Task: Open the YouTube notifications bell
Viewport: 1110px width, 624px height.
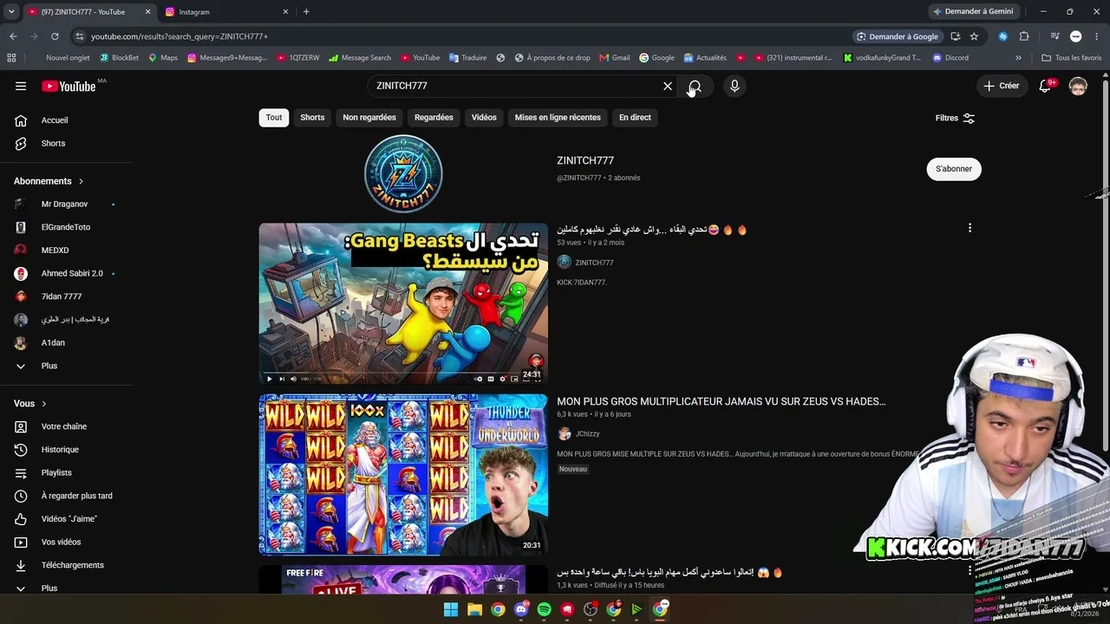Action: tap(1046, 86)
